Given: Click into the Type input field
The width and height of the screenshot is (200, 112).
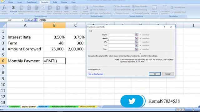Looking at the screenshot, I should click(x=122, y=49).
